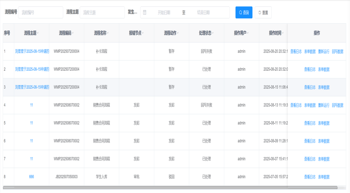
Task: Click the calendar icon in date range picker
Action: [x=145, y=12]
